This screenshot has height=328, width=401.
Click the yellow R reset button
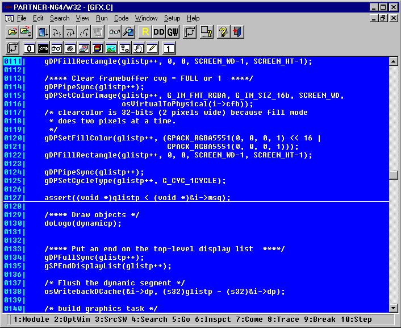tap(145, 32)
